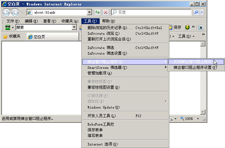
Task: Open the RoboForm 搜索 box dropdown arrow
Action: (74, 27)
